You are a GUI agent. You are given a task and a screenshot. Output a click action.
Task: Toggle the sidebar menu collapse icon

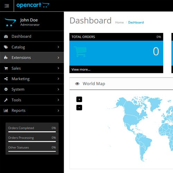tap(7, 6)
